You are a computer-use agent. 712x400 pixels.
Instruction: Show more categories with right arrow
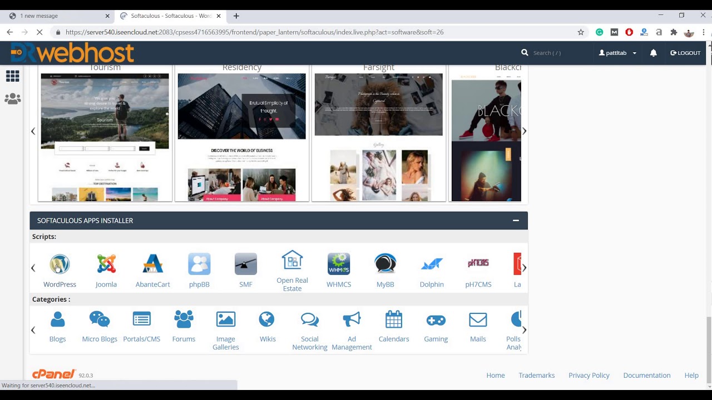pyautogui.click(x=524, y=330)
